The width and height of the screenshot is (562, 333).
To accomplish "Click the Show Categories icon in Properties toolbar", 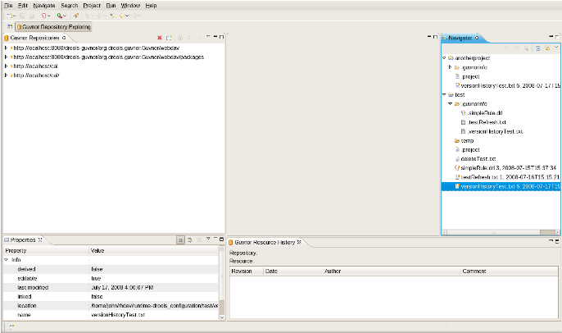I will point(181,239).
